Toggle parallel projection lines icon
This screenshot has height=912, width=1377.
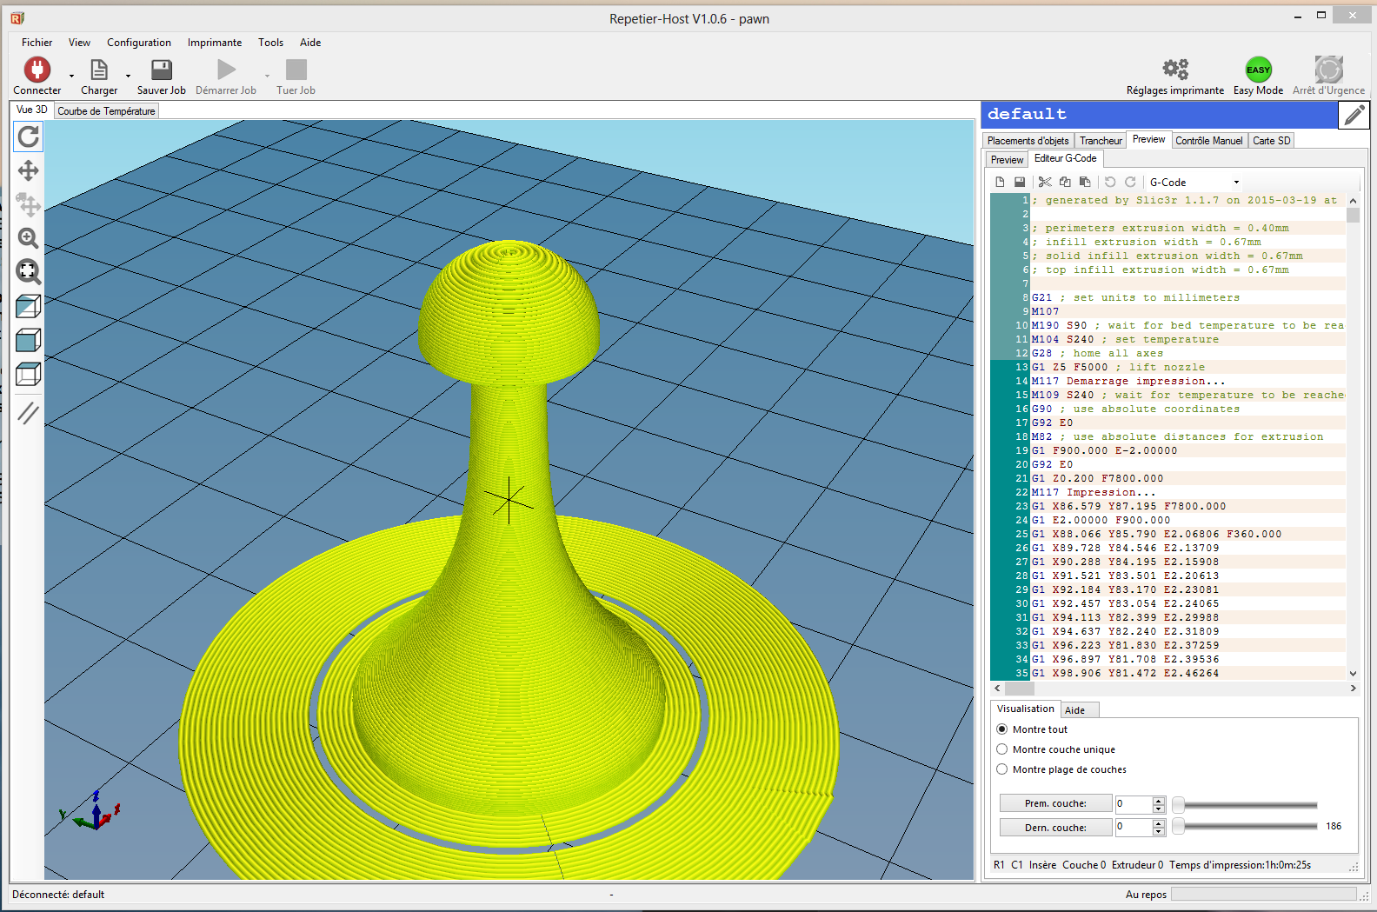coord(29,413)
